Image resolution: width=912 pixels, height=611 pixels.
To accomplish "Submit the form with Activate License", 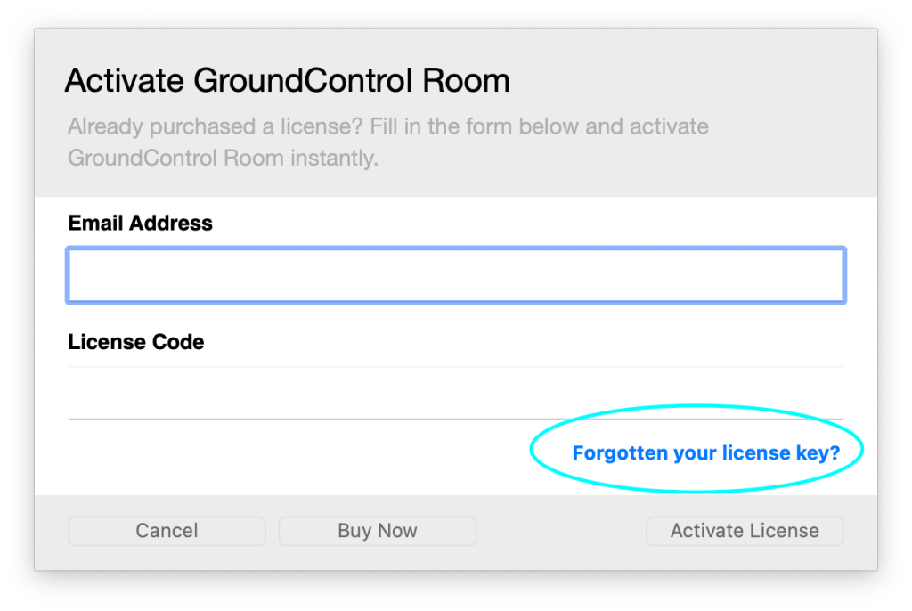I will point(745,531).
